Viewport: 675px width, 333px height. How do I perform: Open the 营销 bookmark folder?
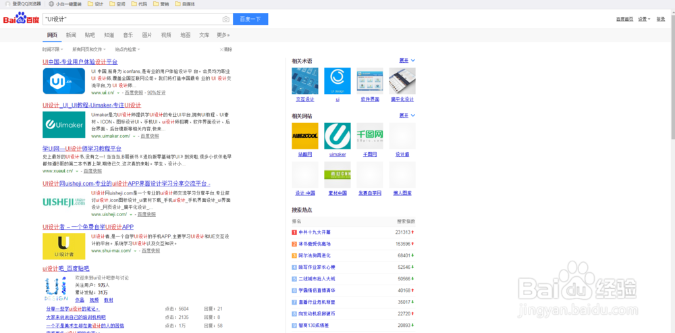tap(161, 4)
